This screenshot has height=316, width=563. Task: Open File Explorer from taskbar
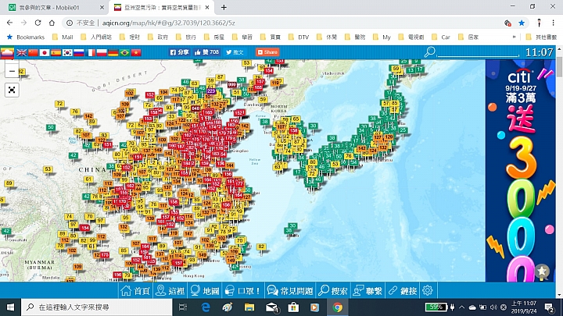pyautogui.click(x=249, y=307)
